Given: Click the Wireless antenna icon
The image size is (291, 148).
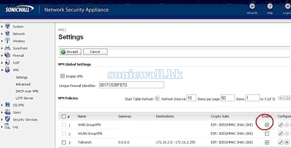Looking at the screenshot, I should (x=8, y=41).
